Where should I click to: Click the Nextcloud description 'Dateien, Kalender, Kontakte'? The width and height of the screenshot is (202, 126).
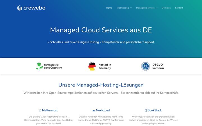click(101, 120)
